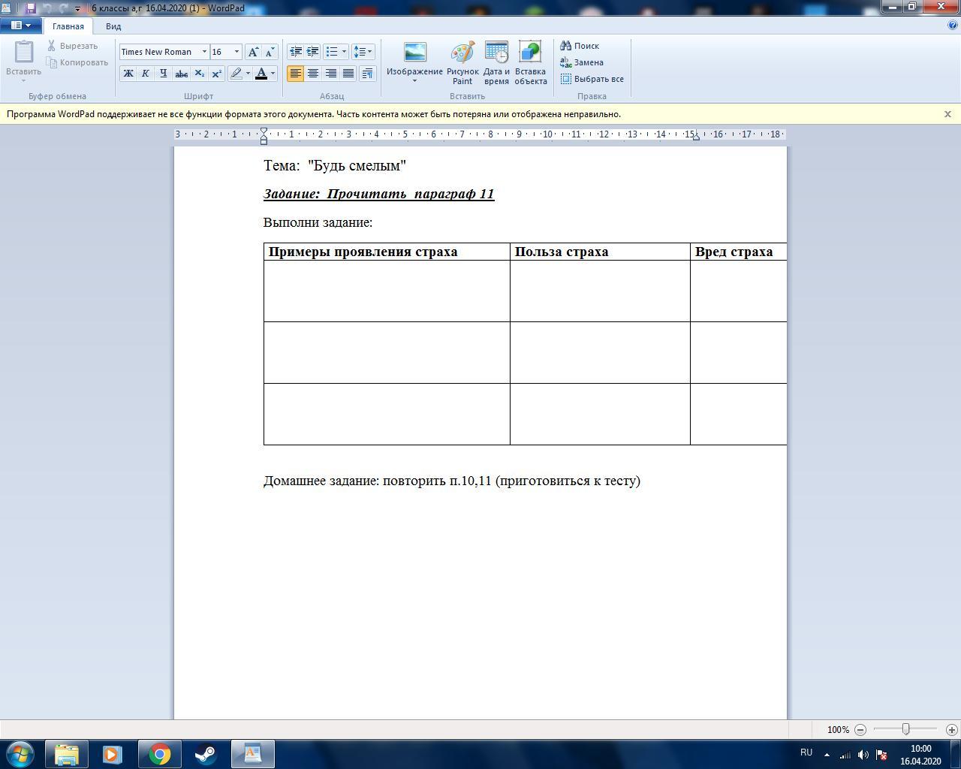Image resolution: width=961 pixels, height=769 pixels.
Task: Click the zoom slider handle
Action: pos(906,729)
